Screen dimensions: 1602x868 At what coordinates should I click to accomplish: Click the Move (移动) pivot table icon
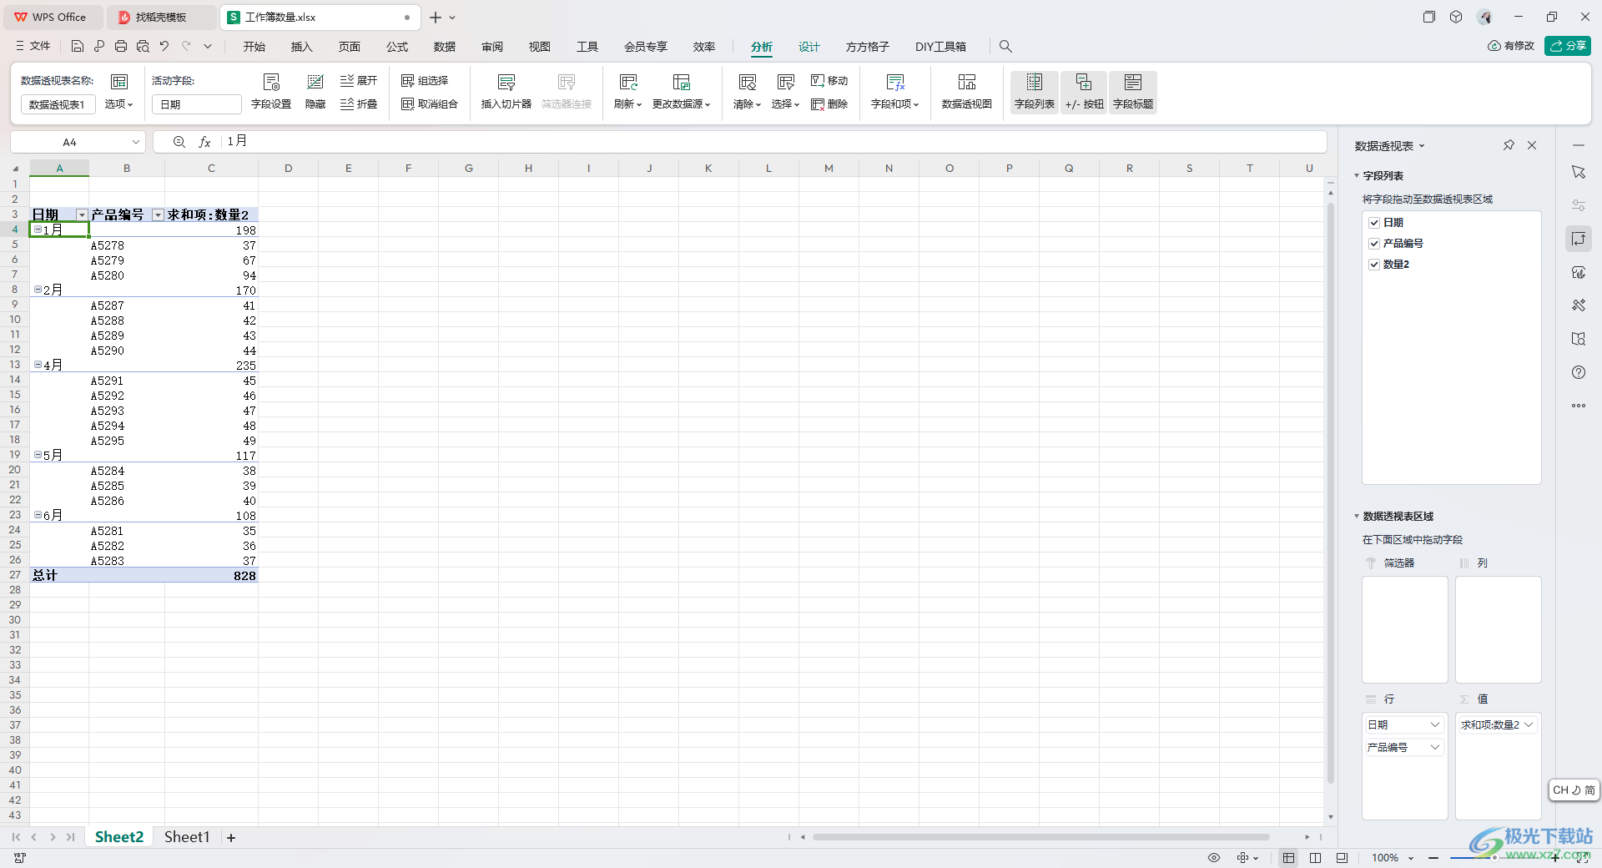pyautogui.click(x=829, y=81)
